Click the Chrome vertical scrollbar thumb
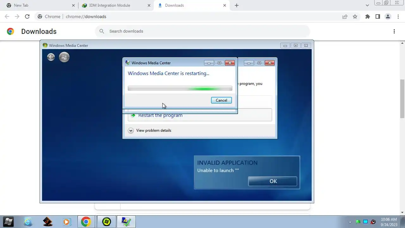The height and width of the screenshot is (228, 405). (402, 98)
